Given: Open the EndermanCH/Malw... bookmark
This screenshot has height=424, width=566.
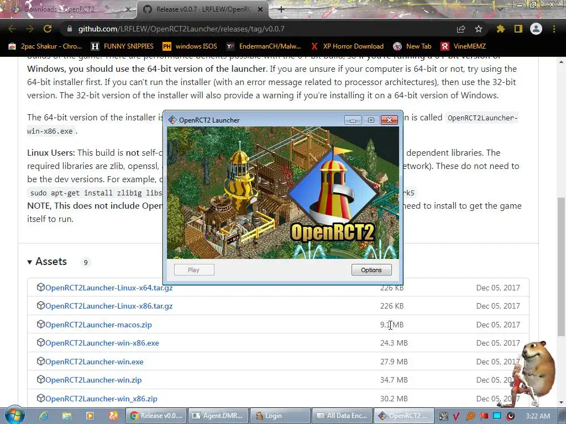Looking at the screenshot, I should (x=264, y=46).
